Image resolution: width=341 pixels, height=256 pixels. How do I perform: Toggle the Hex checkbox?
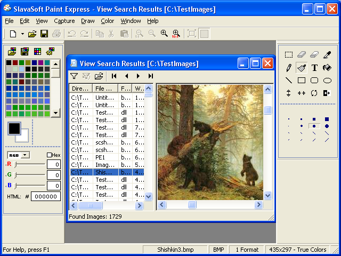[49, 155]
